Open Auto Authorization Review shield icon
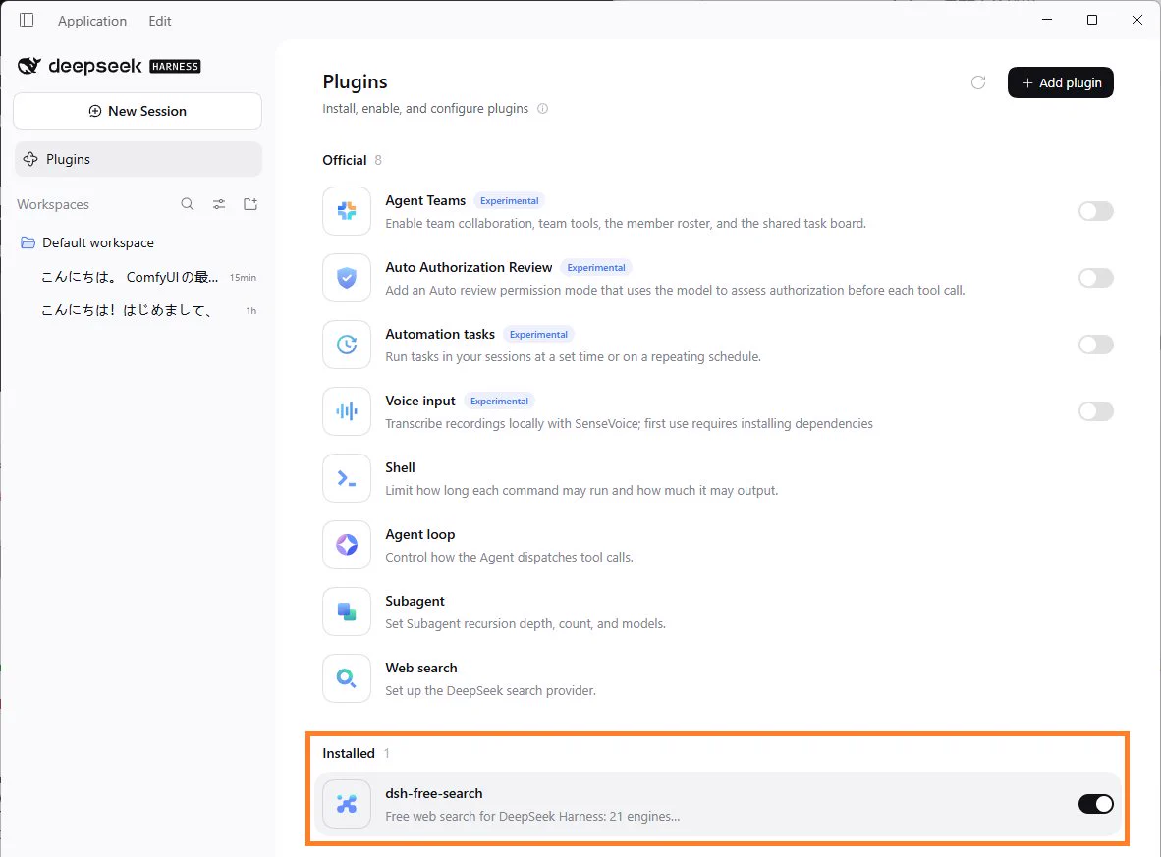Screen dimensions: 1161x857 tap(347, 278)
